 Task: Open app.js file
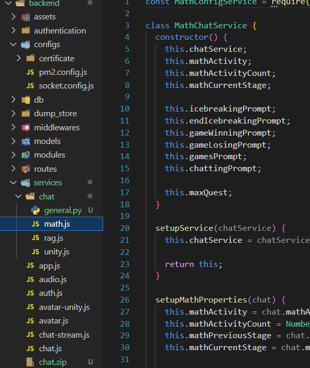click(x=50, y=266)
